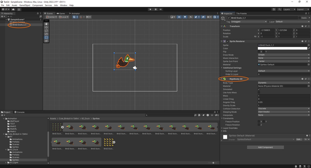Open the Sprite Renderer three-dot menu
This screenshot has height=168, width=311.
[309, 41]
